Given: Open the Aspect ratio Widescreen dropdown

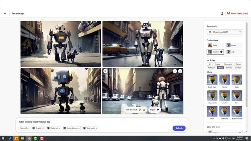Looking at the screenshot, I should click(x=224, y=32).
